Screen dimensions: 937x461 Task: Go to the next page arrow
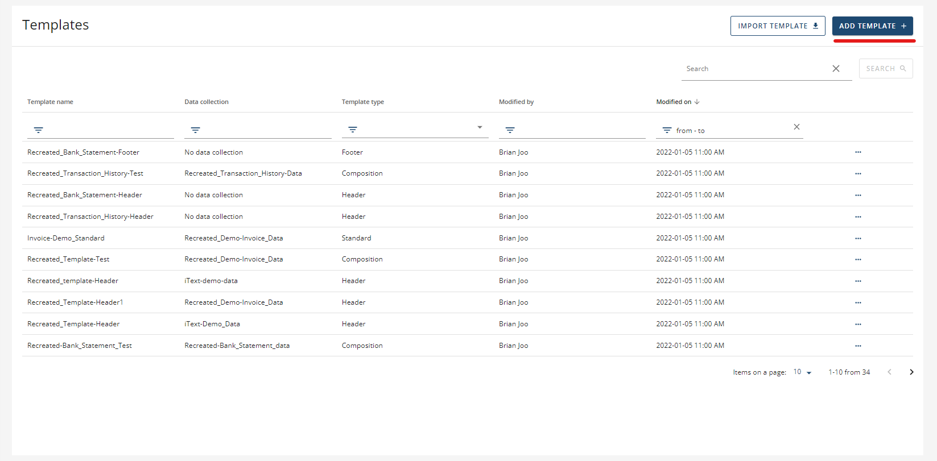[x=911, y=372]
